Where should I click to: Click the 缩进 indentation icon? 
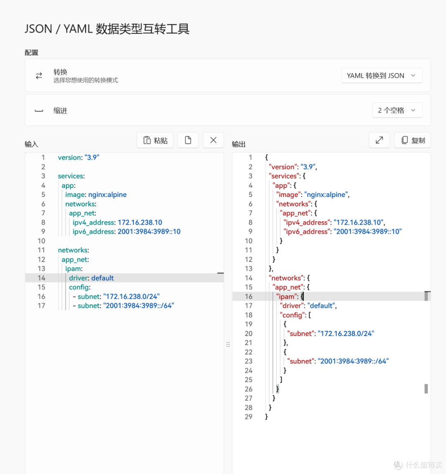coord(39,111)
